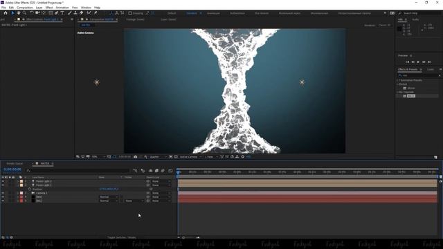Click the right Point Light gizmo in viewer

(x=302, y=82)
